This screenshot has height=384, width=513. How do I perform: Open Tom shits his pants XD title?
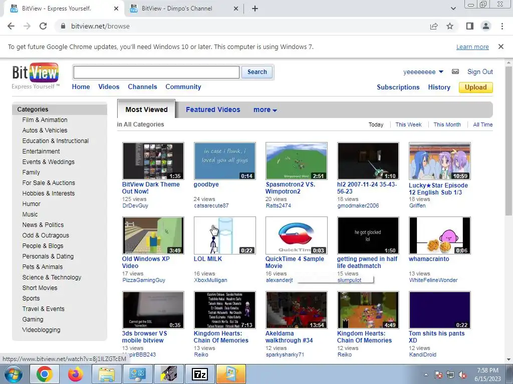pos(436,336)
